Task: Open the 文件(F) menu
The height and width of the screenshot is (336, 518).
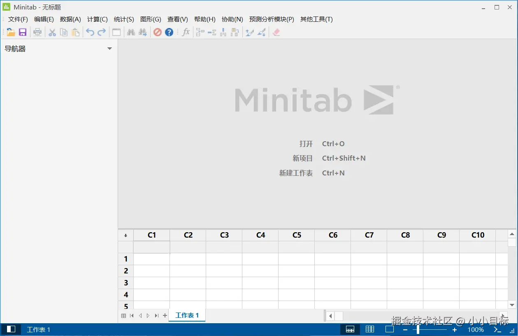Action: coord(18,19)
